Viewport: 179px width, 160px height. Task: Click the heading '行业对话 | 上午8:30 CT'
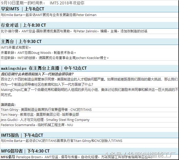coord(23,25)
